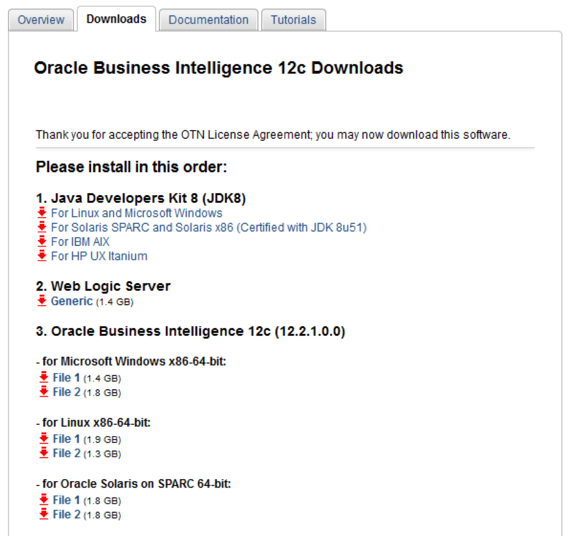Click '2. Web Logic Server' heading
This screenshot has height=536, width=575.
point(103,286)
